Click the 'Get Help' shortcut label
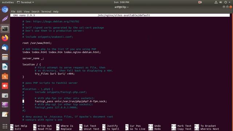This screenshot has width=233, height=131. (21, 126)
